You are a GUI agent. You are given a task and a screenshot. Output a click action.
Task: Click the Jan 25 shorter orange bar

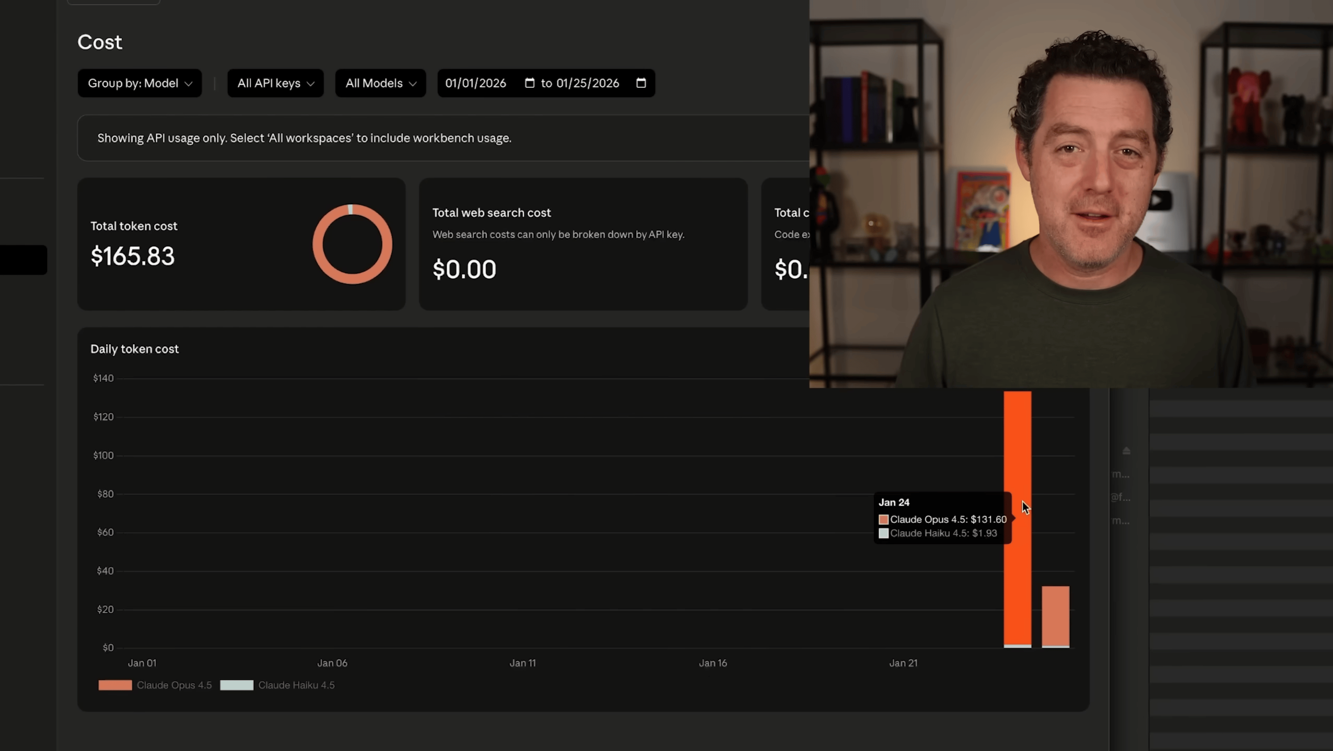coord(1055,615)
